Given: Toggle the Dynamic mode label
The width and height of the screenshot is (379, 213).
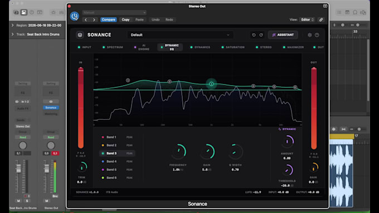Looking at the screenshot, I should coord(287,129).
